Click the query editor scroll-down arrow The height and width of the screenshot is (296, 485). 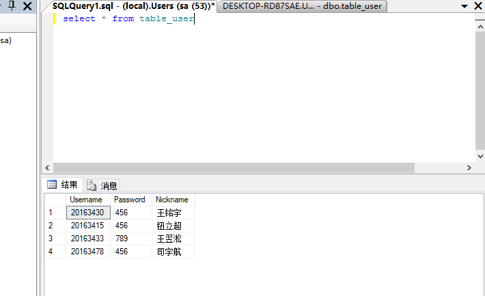pyautogui.click(x=480, y=157)
